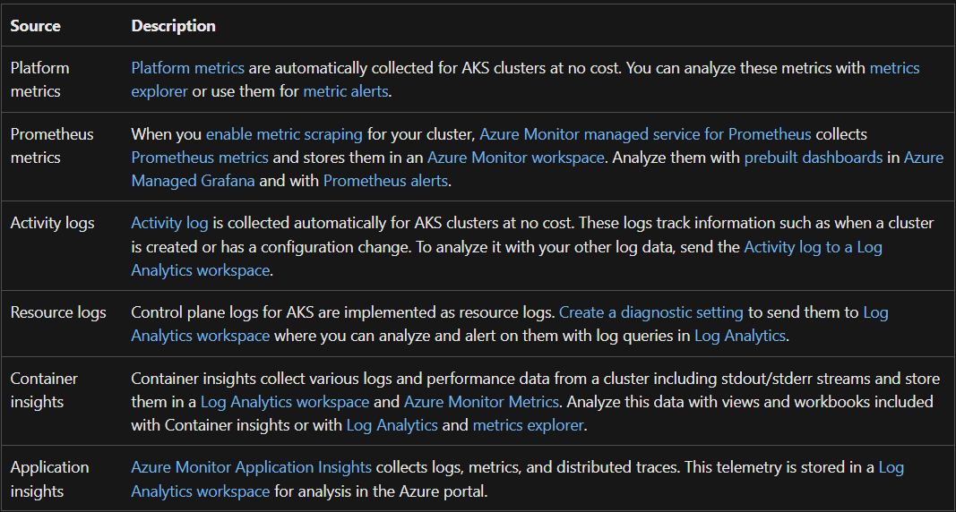Follow the 'metric alerts' link
Image resolution: width=956 pixels, height=512 pixels.
coord(346,91)
